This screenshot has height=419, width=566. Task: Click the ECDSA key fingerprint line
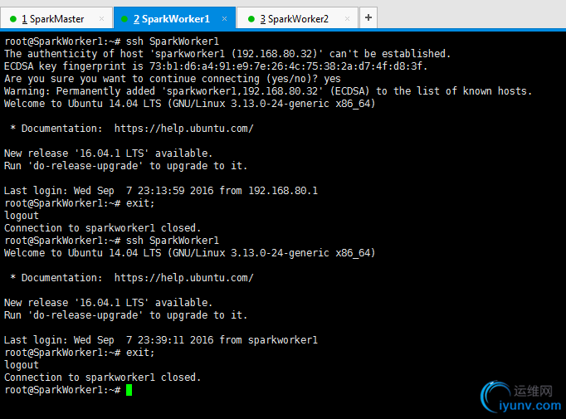coord(216,66)
